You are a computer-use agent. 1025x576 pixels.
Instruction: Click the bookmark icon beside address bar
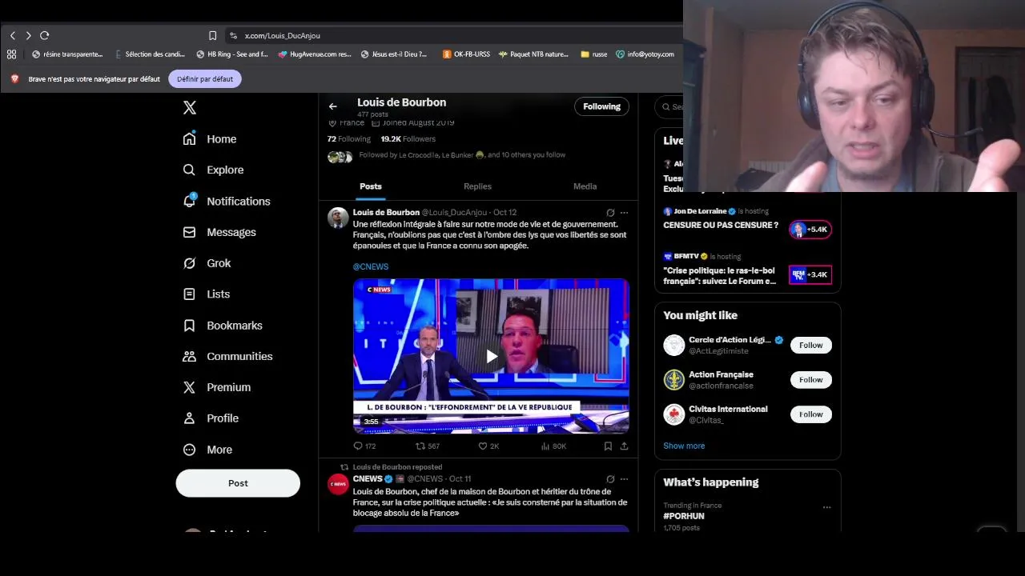[212, 35]
